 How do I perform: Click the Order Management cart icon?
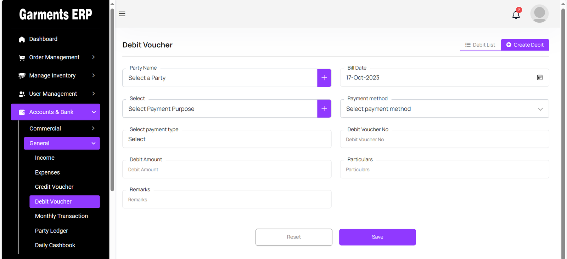pyautogui.click(x=22, y=58)
